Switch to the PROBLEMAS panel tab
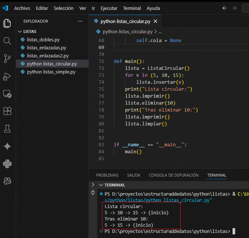 tap(107, 175)
